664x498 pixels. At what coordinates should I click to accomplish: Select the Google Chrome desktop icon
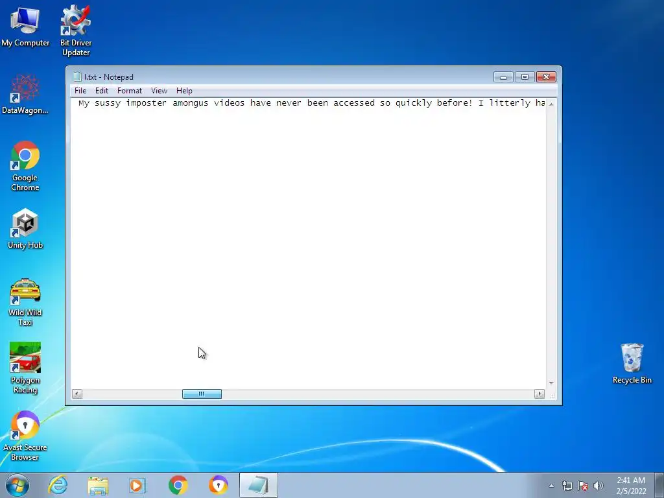tap(25, 166)
